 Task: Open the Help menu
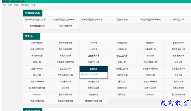pos(33,5)
